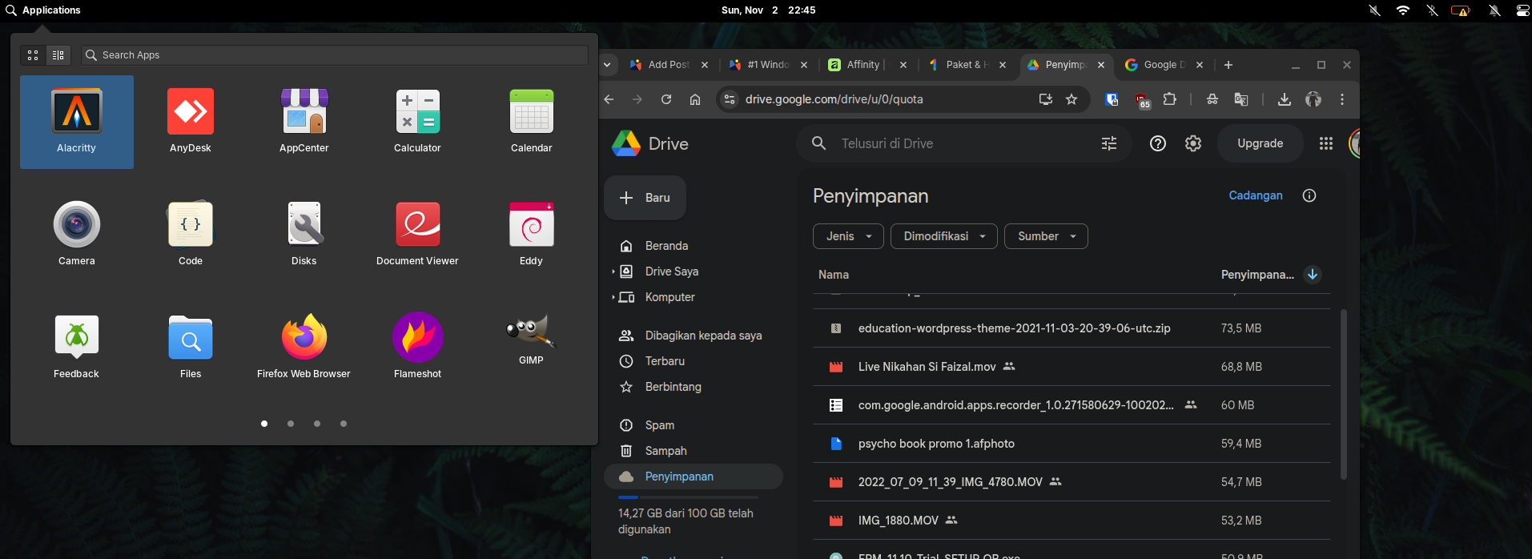Screen dimensions: 1532x559
Task: Expand the Drive Saya tree
Action: point(613,271)
